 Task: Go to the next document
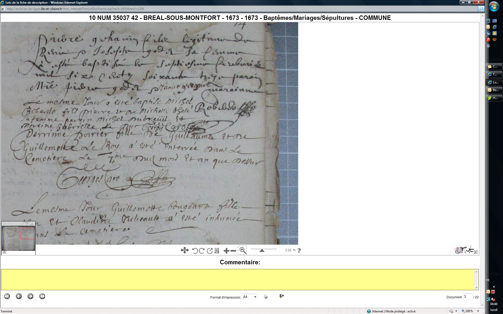(30, 296)
